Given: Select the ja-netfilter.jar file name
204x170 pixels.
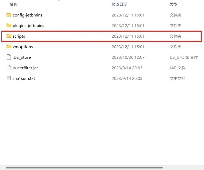Looking at the screenshot, I should click(25, 68).
